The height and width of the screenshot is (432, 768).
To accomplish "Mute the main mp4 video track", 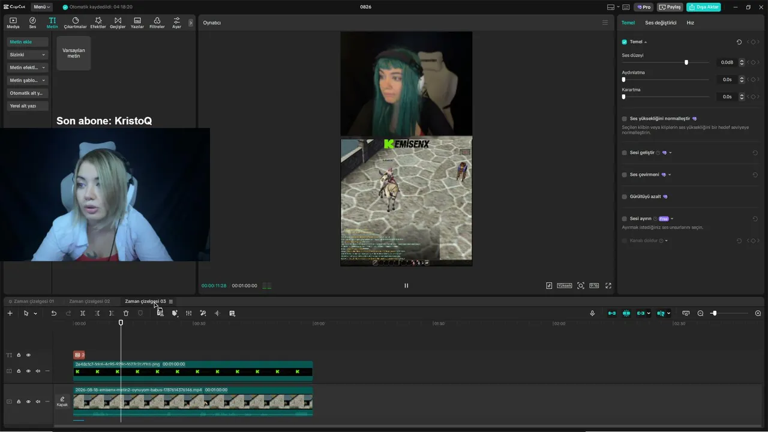I will pyautogui.click(x=38, y=401).
